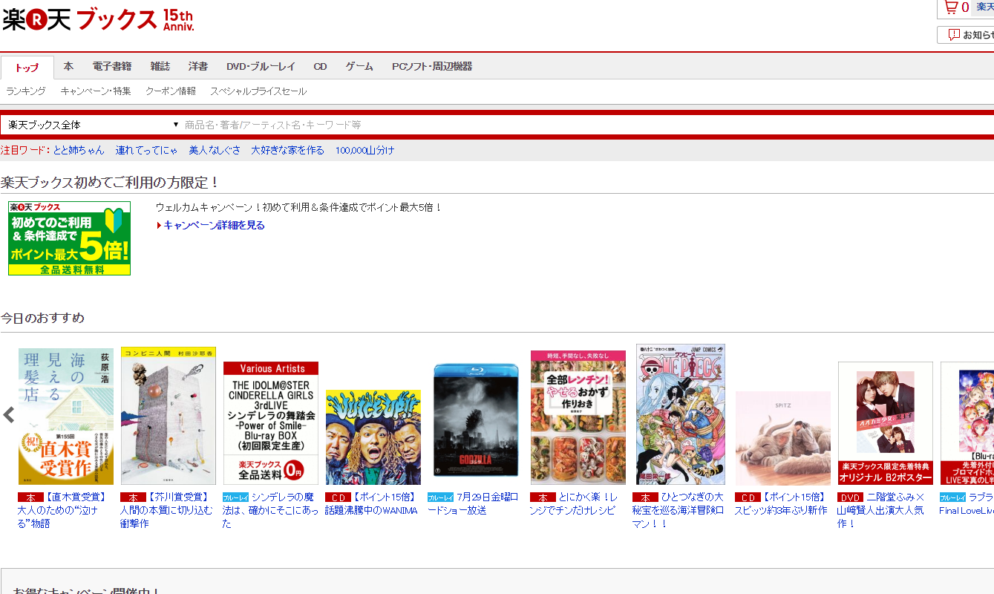Open DVD・ブルーレイ tab
Viewport: 994px width, 594px height.
[x=261, y=67]
